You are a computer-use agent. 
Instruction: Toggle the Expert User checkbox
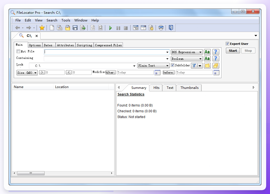click(x=227, y=44)
